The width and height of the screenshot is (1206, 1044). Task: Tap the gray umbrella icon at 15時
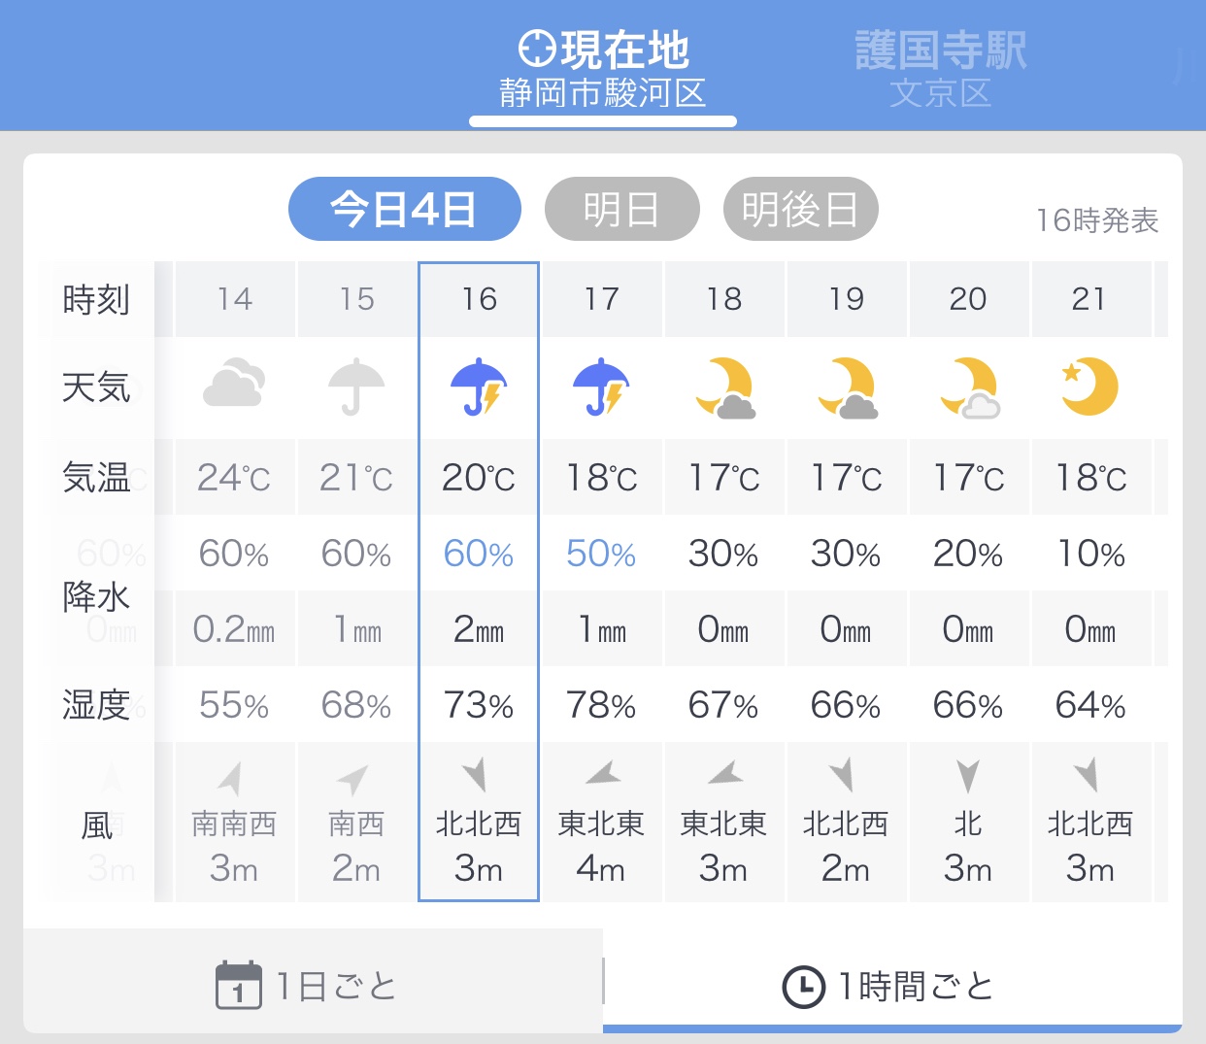point(356,387)
